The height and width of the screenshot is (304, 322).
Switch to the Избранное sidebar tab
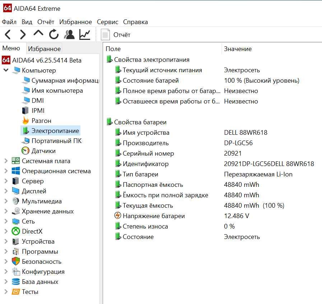point(45,49)
